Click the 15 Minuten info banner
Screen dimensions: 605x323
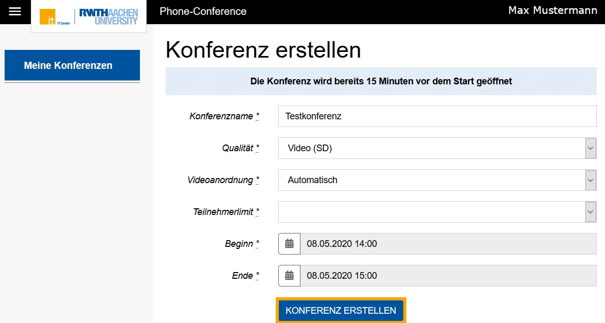380,81
